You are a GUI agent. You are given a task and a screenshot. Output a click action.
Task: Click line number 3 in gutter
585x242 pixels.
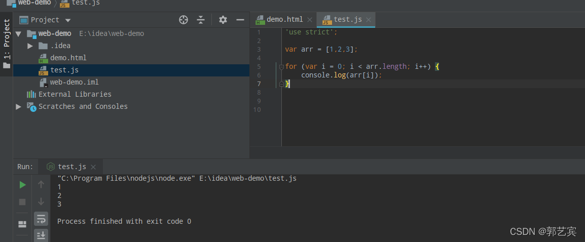coord(259,50)
